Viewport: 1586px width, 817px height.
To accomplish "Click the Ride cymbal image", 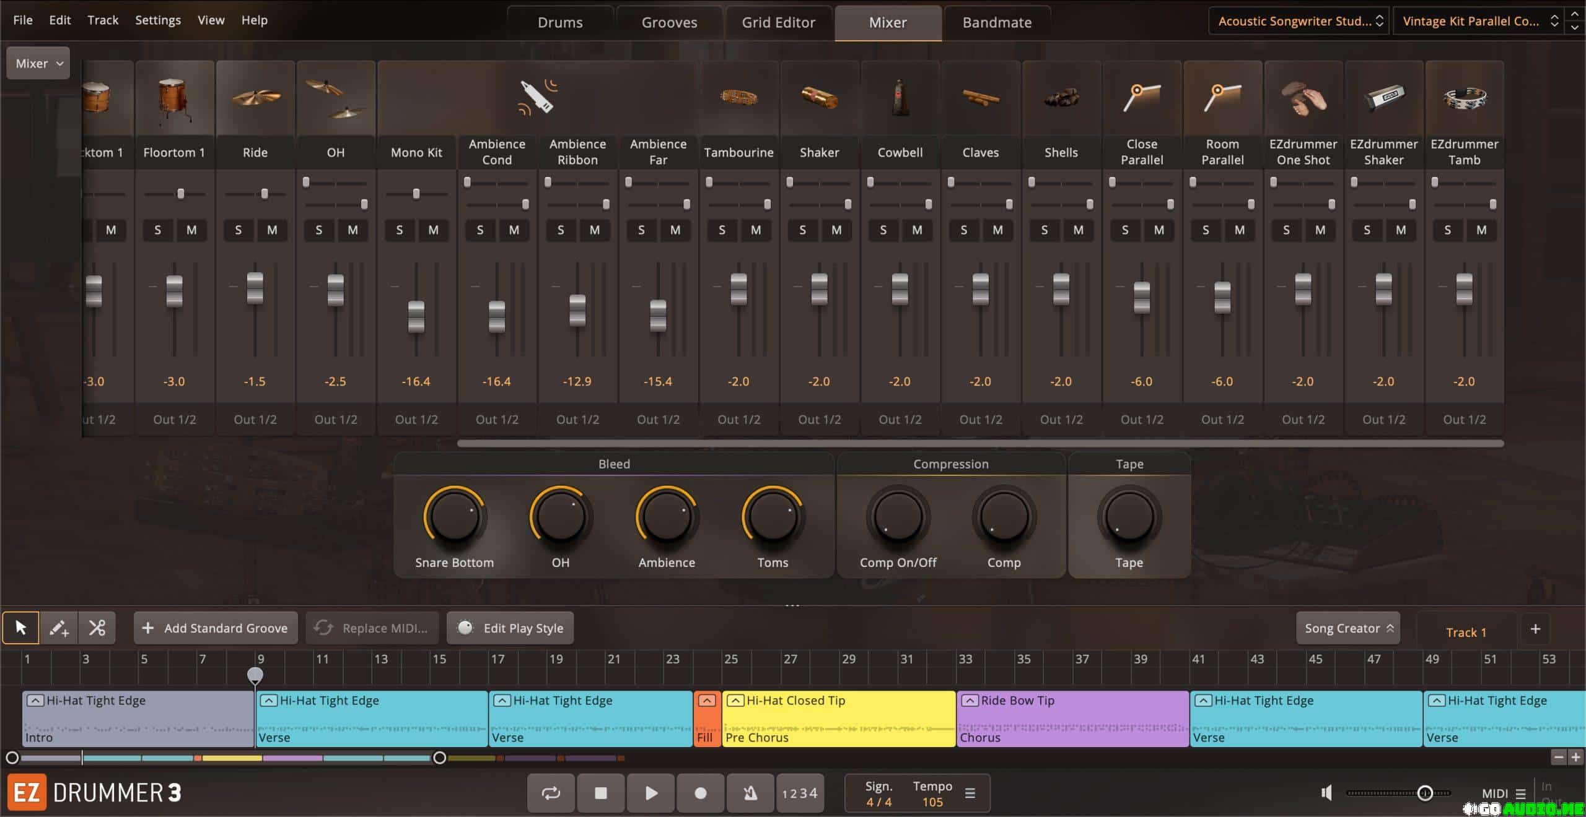I will pyautogui.click(x=255, y=98).
